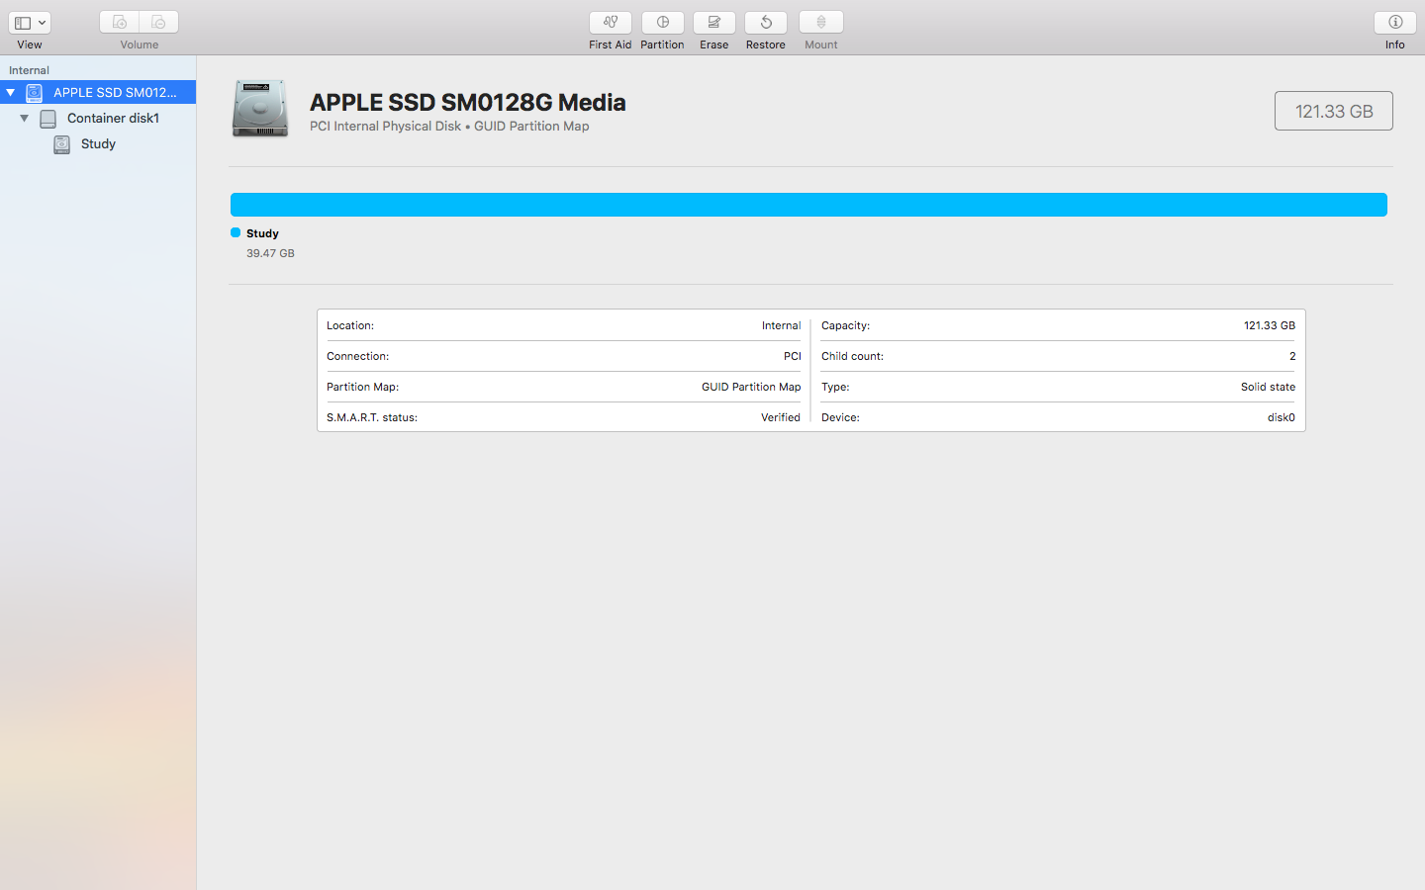The height and width of the screenshot is (890, 1425).
Task: Select APPLE SSD SM012... in sidebar
Action: click(x=98, y=92)
